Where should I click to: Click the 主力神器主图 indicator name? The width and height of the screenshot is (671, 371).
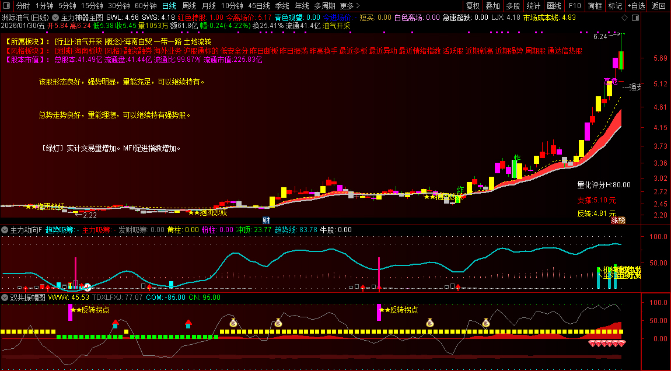(82, 17)
